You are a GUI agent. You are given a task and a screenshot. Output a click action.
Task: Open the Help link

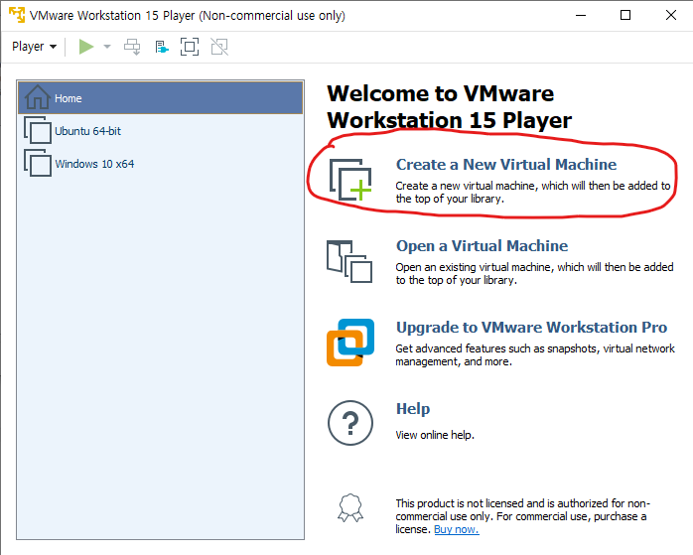click(413, 409)
